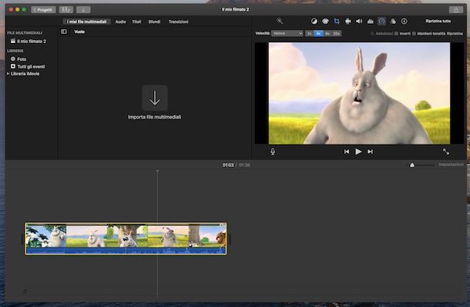Set speed multiplier to 4x
470x307 pixels.
click(x=318, y=34)
